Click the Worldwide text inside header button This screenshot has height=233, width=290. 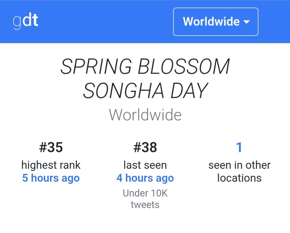point(211,22)
